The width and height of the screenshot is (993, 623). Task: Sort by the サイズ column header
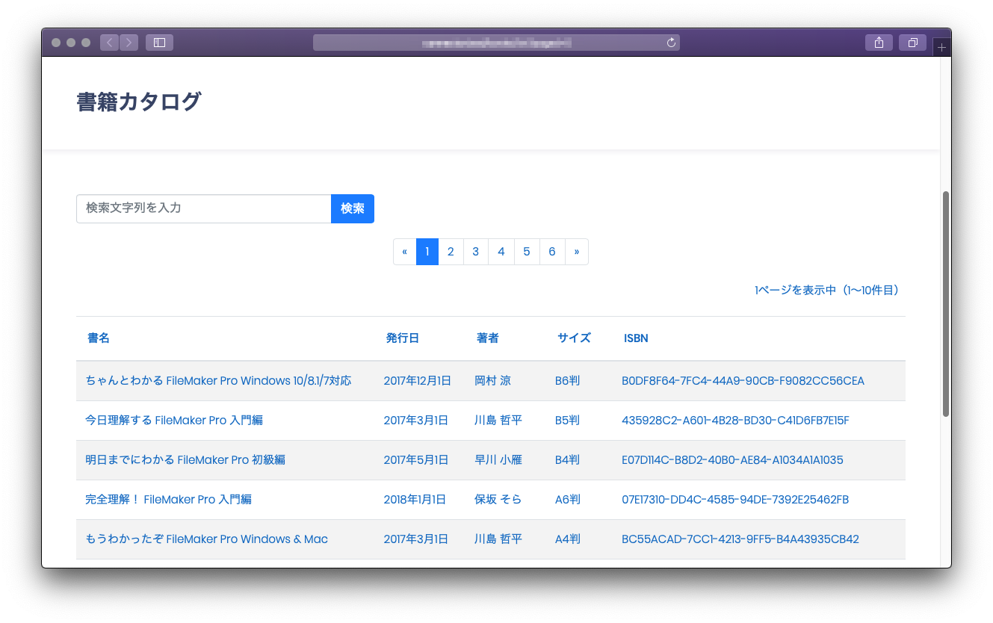574,338
